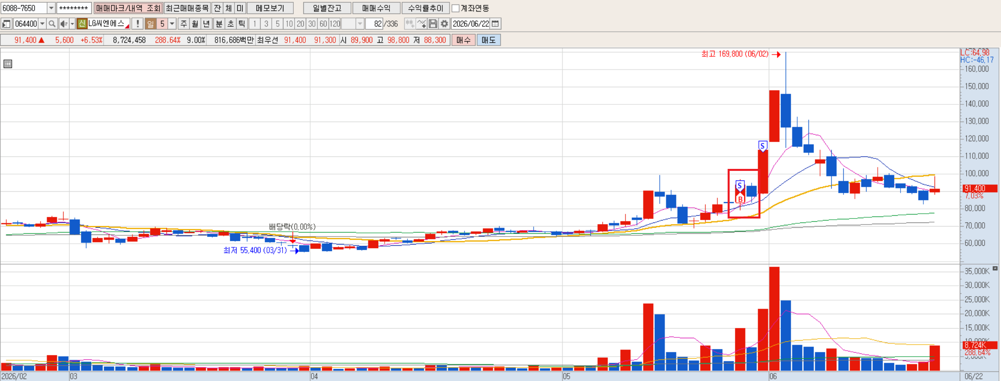The width and height of the screenshot is (1001, 381).
Task: Select the 틱 tick period toggle
Action: click(x=242, y=24)
